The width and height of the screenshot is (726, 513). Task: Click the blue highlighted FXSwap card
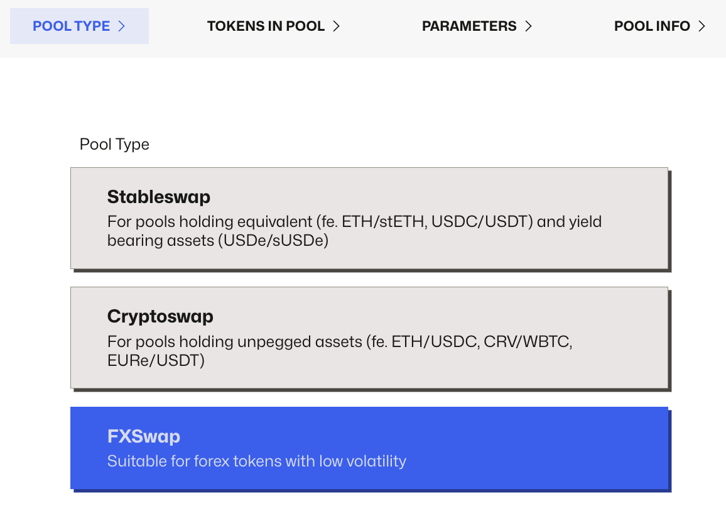pos(369,448)
